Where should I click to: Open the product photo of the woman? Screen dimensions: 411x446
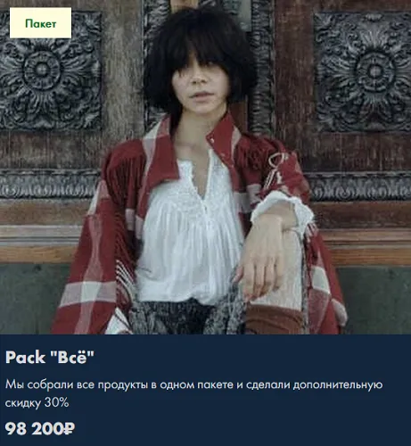coord(205,167)
